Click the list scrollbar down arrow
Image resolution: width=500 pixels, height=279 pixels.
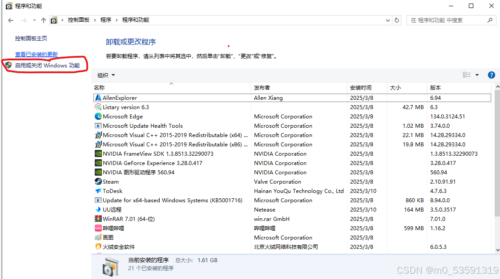[497, 250]
